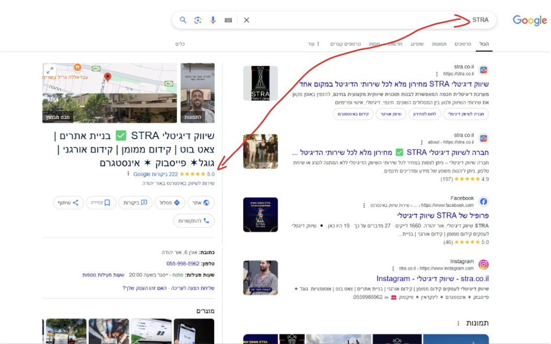The width and height of the screenshot is (551, 344).
Task: Click the שיתוף share button
Action: click(x=68, y=203)
